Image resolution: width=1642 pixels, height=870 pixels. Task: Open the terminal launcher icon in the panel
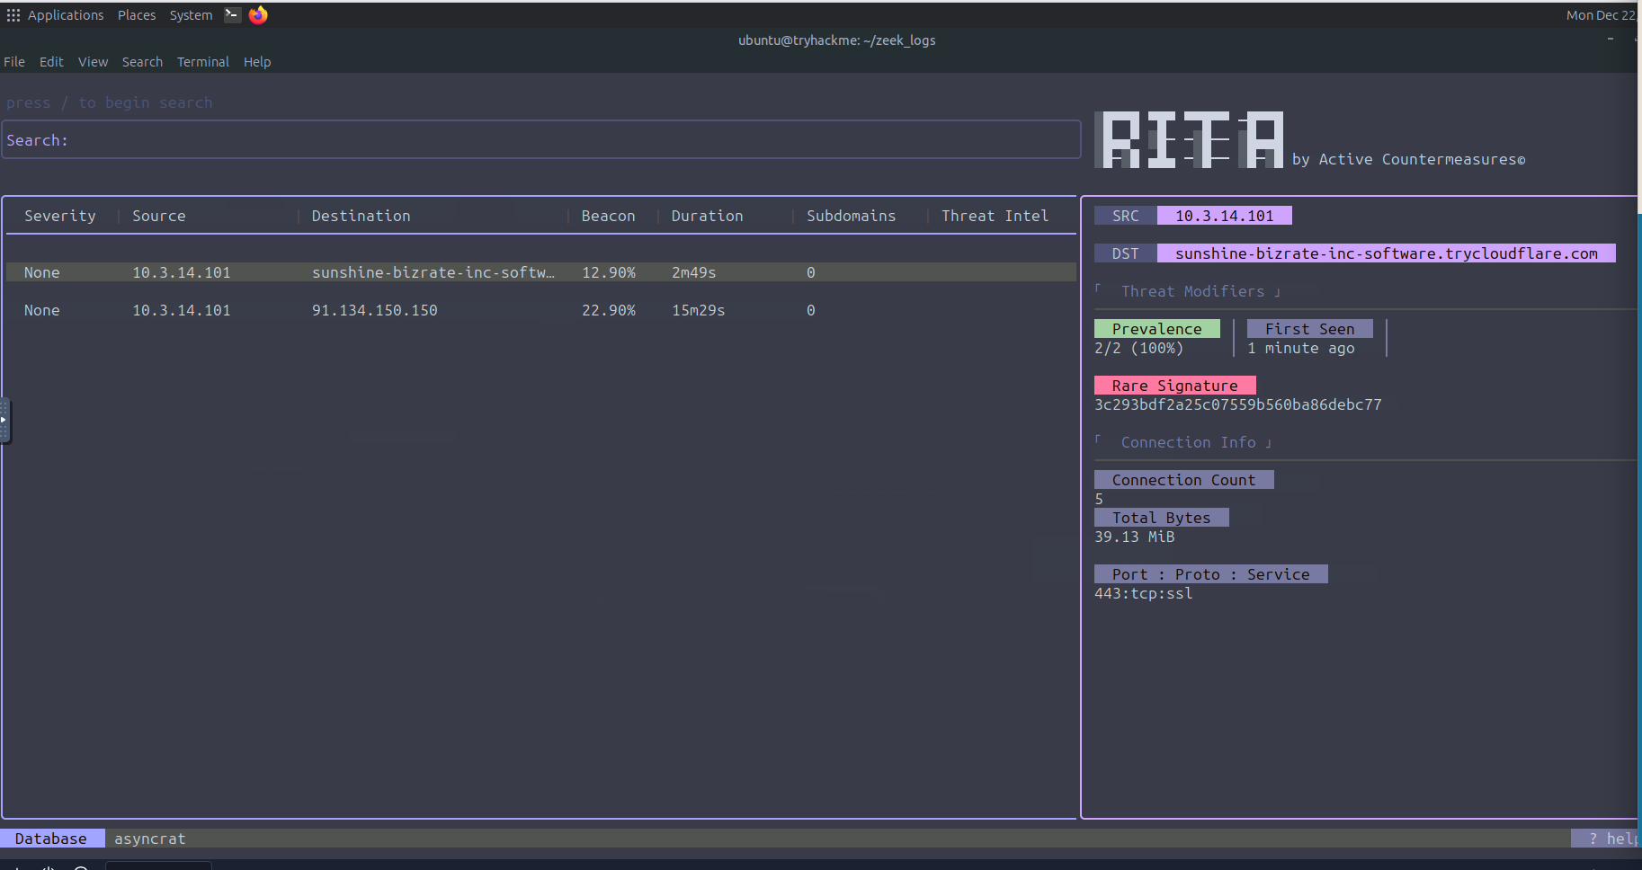tap(232, 14)
